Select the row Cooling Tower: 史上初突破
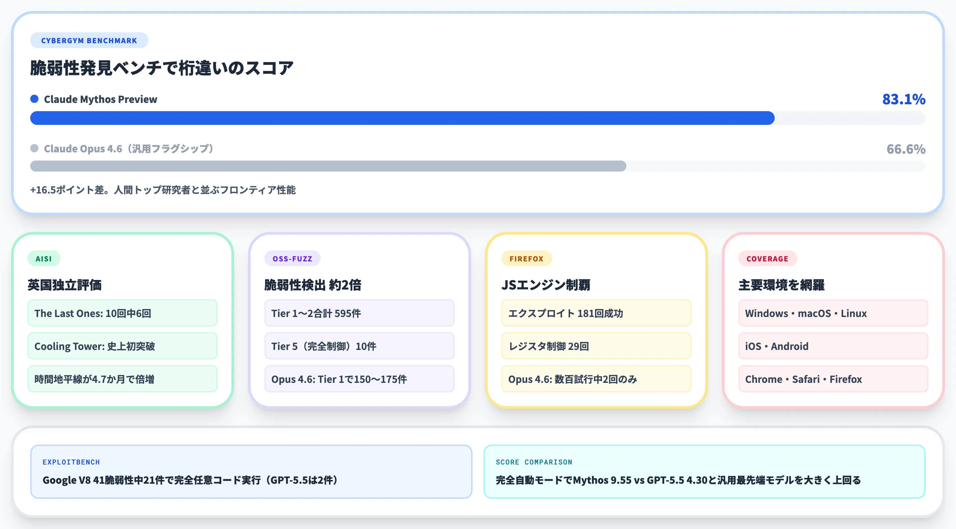The height and width of the screenshot is (529, 956). pyautogui.click(x=123, y=346)
